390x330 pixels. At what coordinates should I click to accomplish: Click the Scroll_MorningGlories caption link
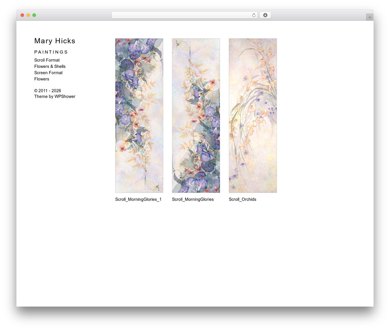coord(193,199)
